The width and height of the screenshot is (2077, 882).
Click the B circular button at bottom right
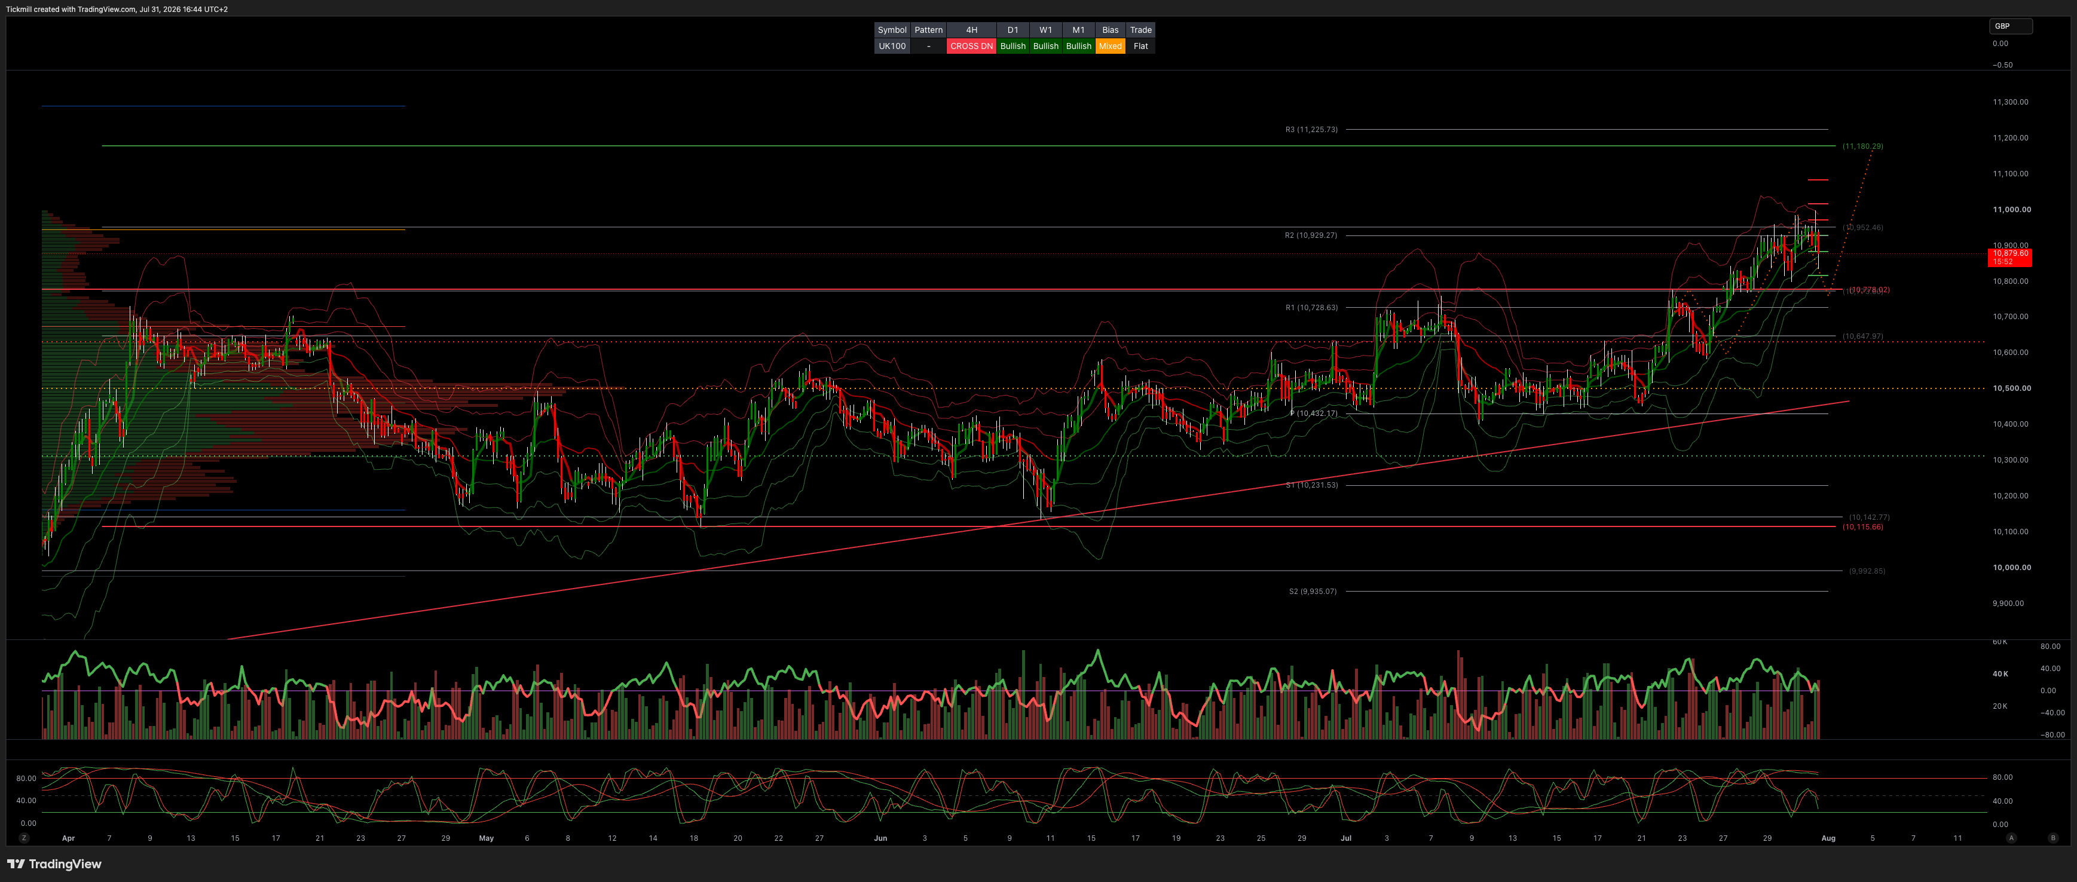2052,838
